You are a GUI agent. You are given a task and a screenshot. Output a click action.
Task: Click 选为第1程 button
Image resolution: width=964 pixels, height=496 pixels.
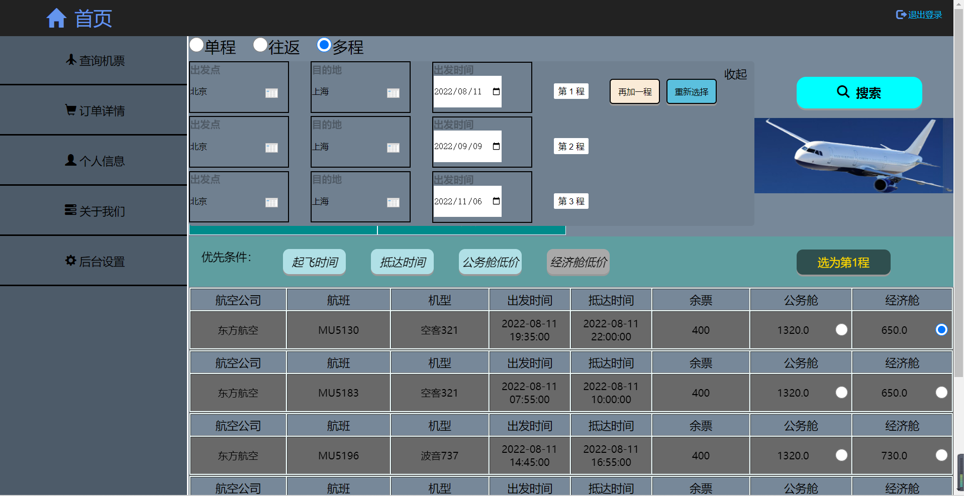pos(843,262)
